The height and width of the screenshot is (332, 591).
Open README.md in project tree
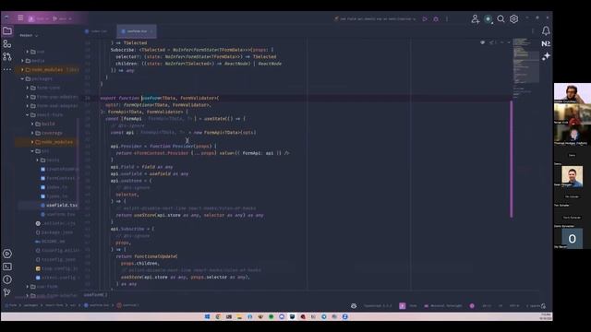tap(50, 242)
